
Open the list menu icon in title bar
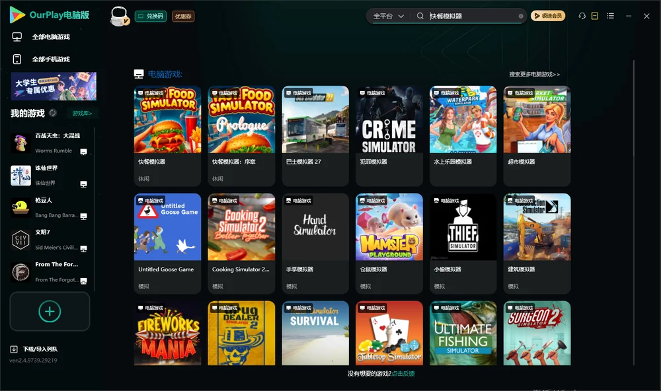click(610, 16)
